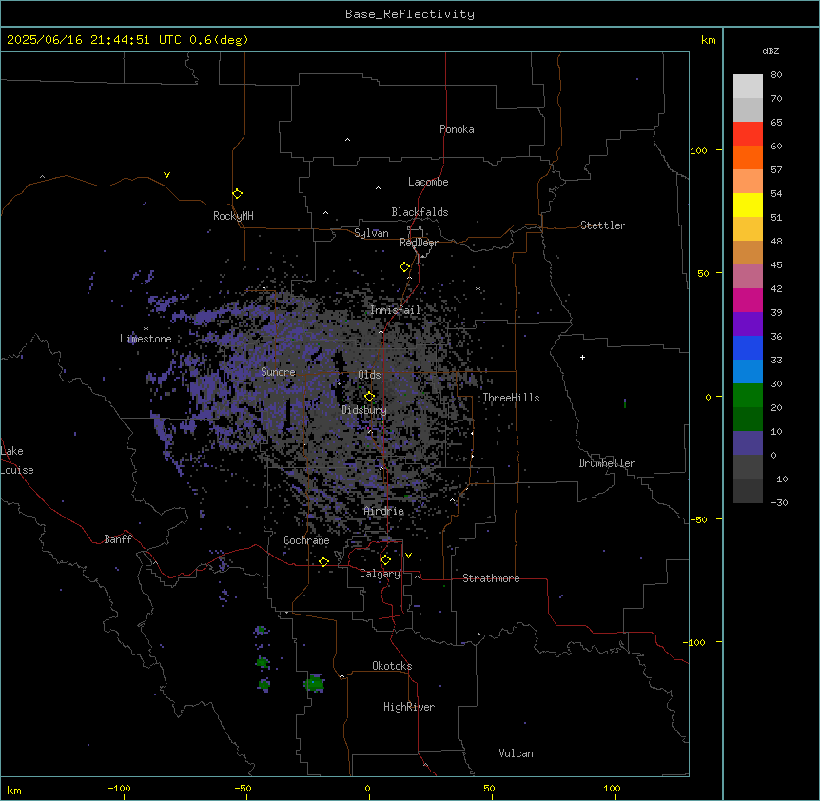820x801 pixels.
Task: Click the yellow diamond marker below RedDeer
Action: click(x=405, y=267)
